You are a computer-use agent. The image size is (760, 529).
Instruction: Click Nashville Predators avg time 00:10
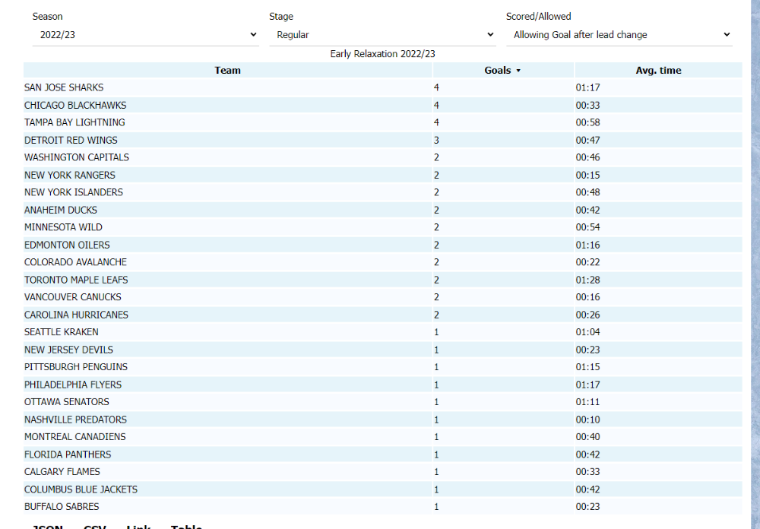(587, 420)
